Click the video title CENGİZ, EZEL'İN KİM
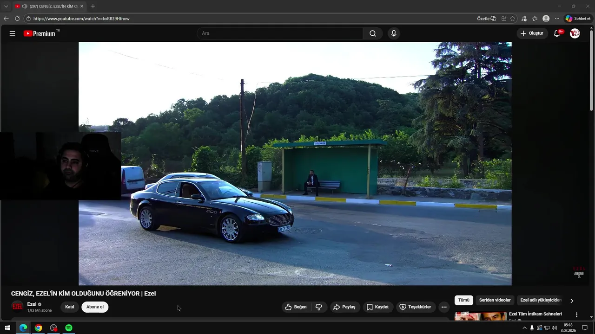Screen dimensions: 595x334 click(x=84, y=294)
